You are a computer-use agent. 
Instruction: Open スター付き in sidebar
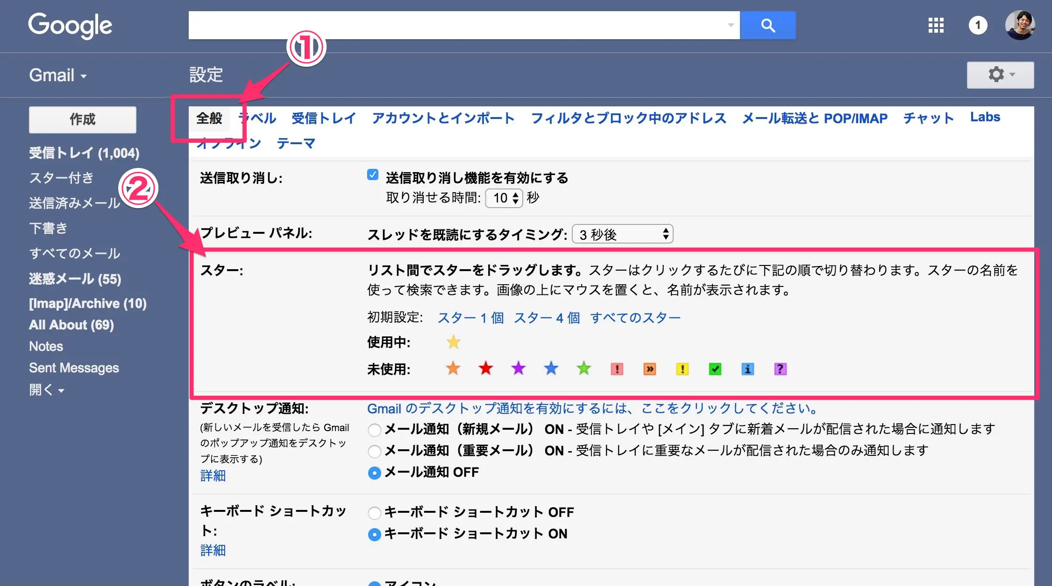[61, 178]
